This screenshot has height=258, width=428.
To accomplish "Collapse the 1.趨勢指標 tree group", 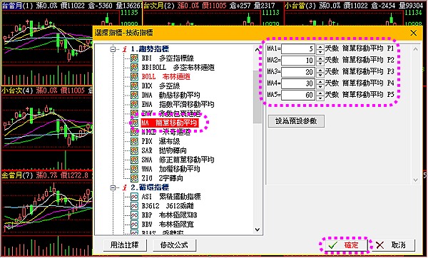I will 113,49.
